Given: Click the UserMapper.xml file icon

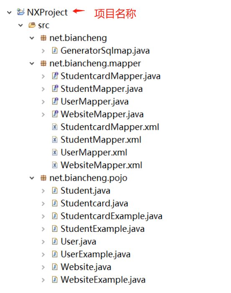Looking at the screenshot, I should point(55,152).
